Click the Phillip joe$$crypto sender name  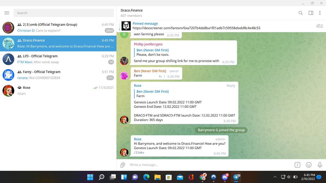coord(148,44)
